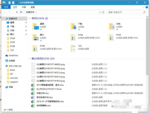Open Documents in the navigation pane

coord(12,30)
